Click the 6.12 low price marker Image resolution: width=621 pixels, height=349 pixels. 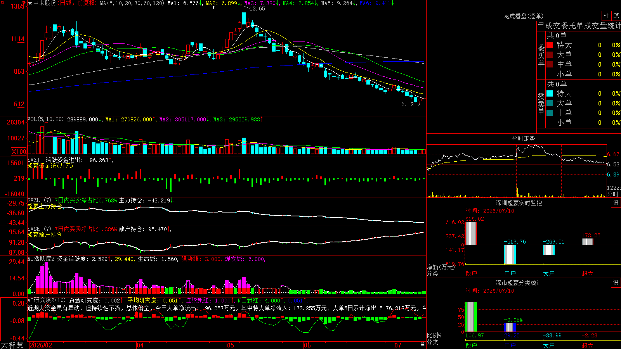click(408, 104)
